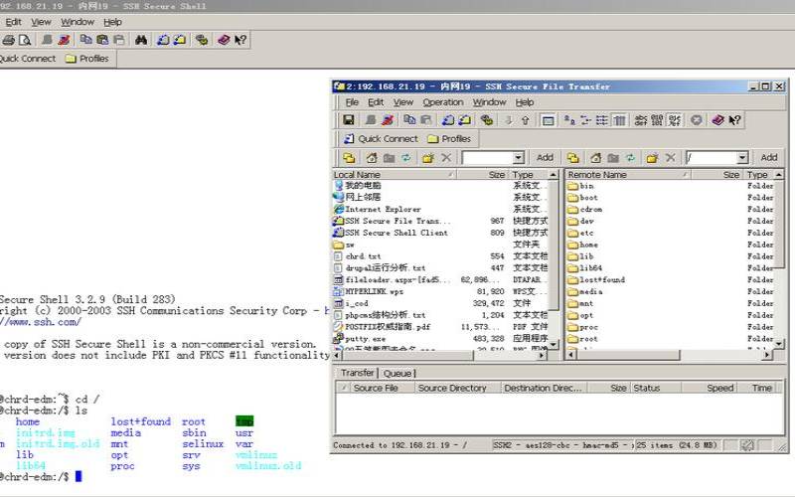Switch to List view mode
The height and width of the screenshot is (497, 795).
pyautogui.click(x=602, y=120)
